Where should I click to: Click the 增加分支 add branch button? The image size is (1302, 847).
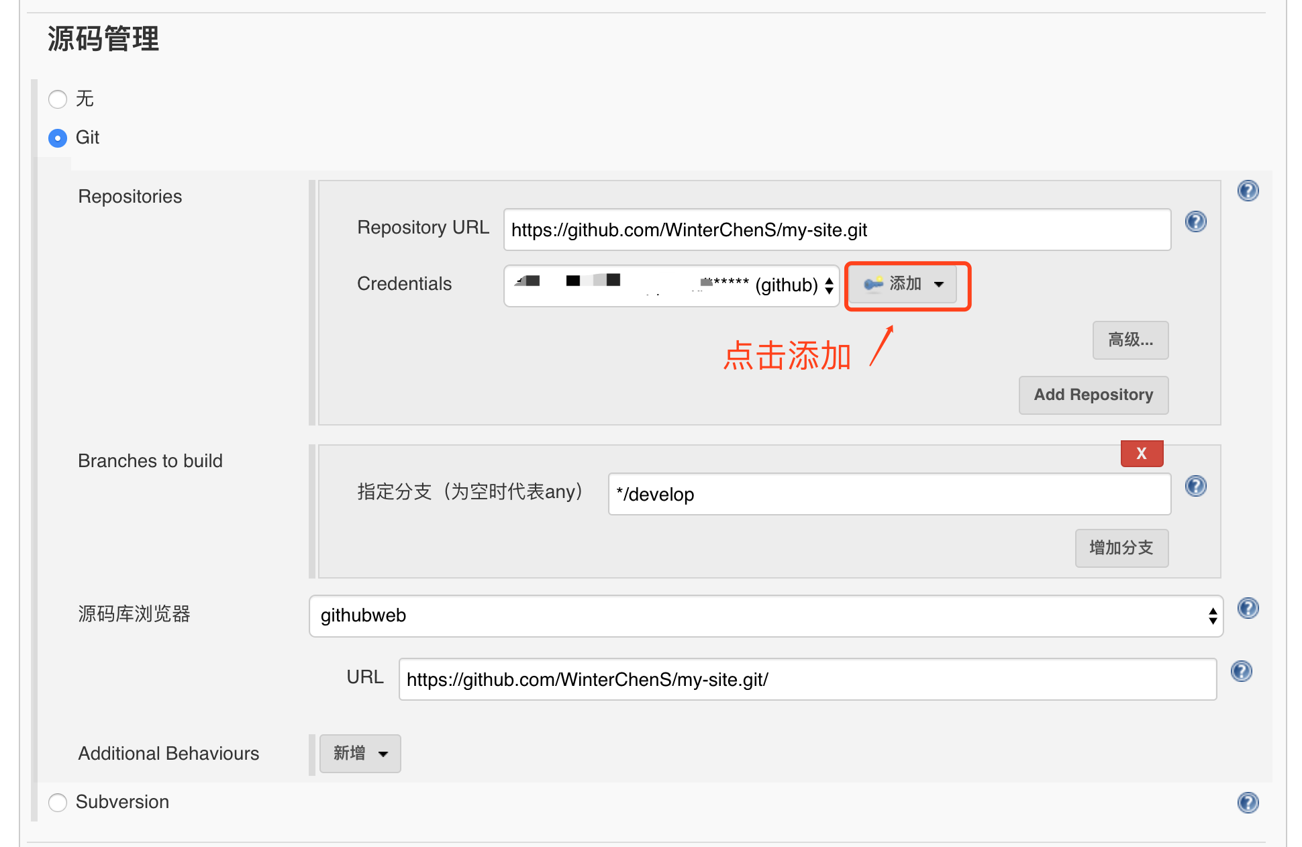coord(1121,548)
